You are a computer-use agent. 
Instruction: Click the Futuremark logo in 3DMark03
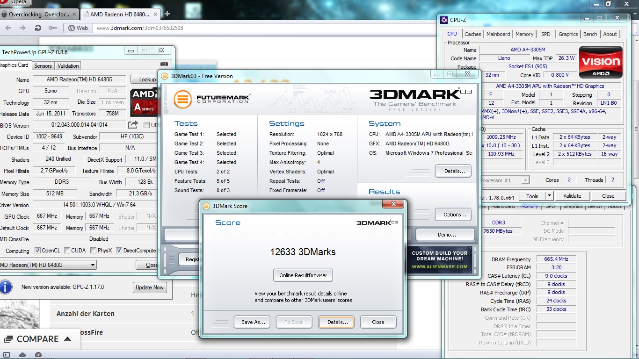(x=212, y=99)
